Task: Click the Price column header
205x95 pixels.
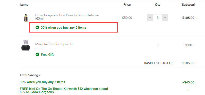Action: coord(127,5)
